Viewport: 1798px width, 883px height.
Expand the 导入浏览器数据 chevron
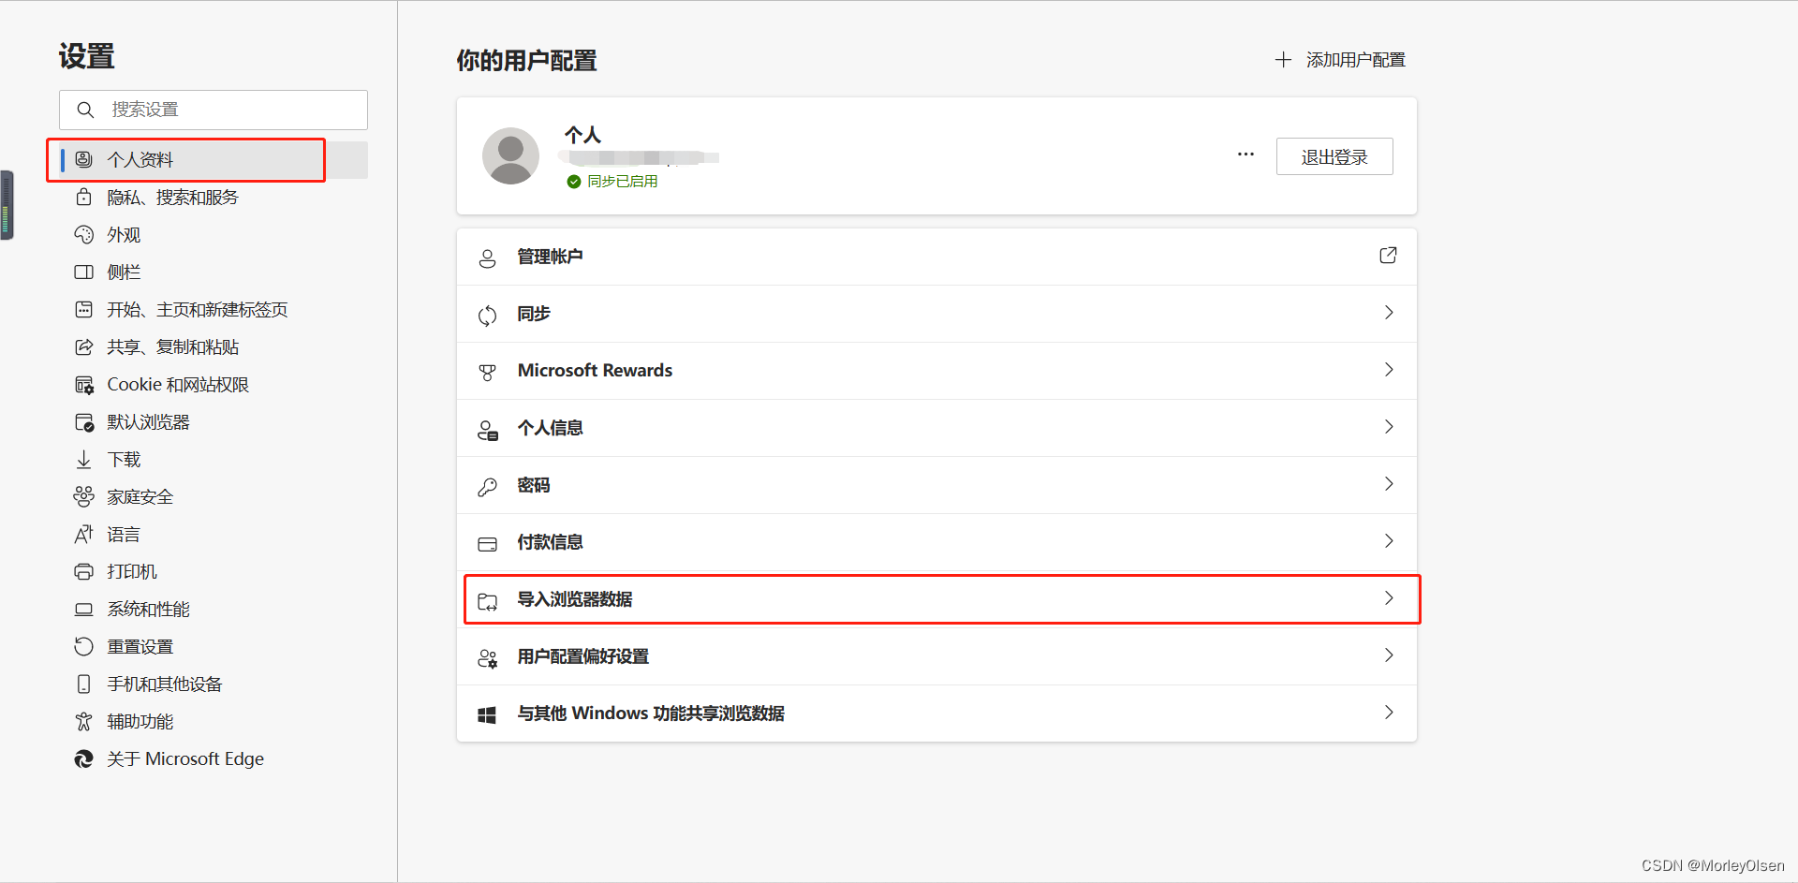1389,597
